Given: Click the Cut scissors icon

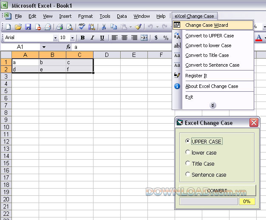Looking at the screenshot, I should (x=104, y=27).
